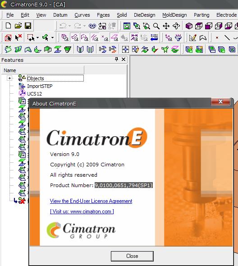Click the green funnel-shaped face tool icon
Viewport: 238px width, 266px height.
(68, 49)
